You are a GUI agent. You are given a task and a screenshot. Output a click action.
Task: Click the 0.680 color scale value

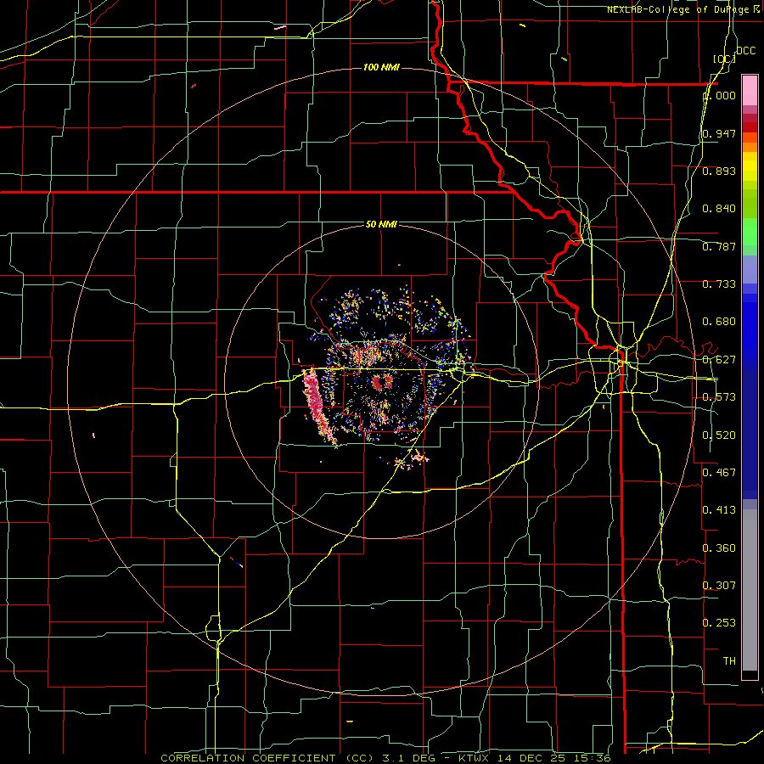click(719, 322)
